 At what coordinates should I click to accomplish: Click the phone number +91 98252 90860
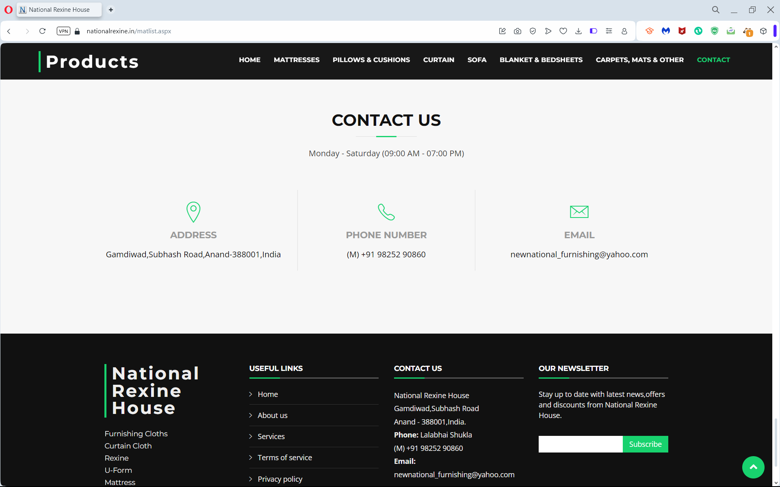(x=386, y=254)
